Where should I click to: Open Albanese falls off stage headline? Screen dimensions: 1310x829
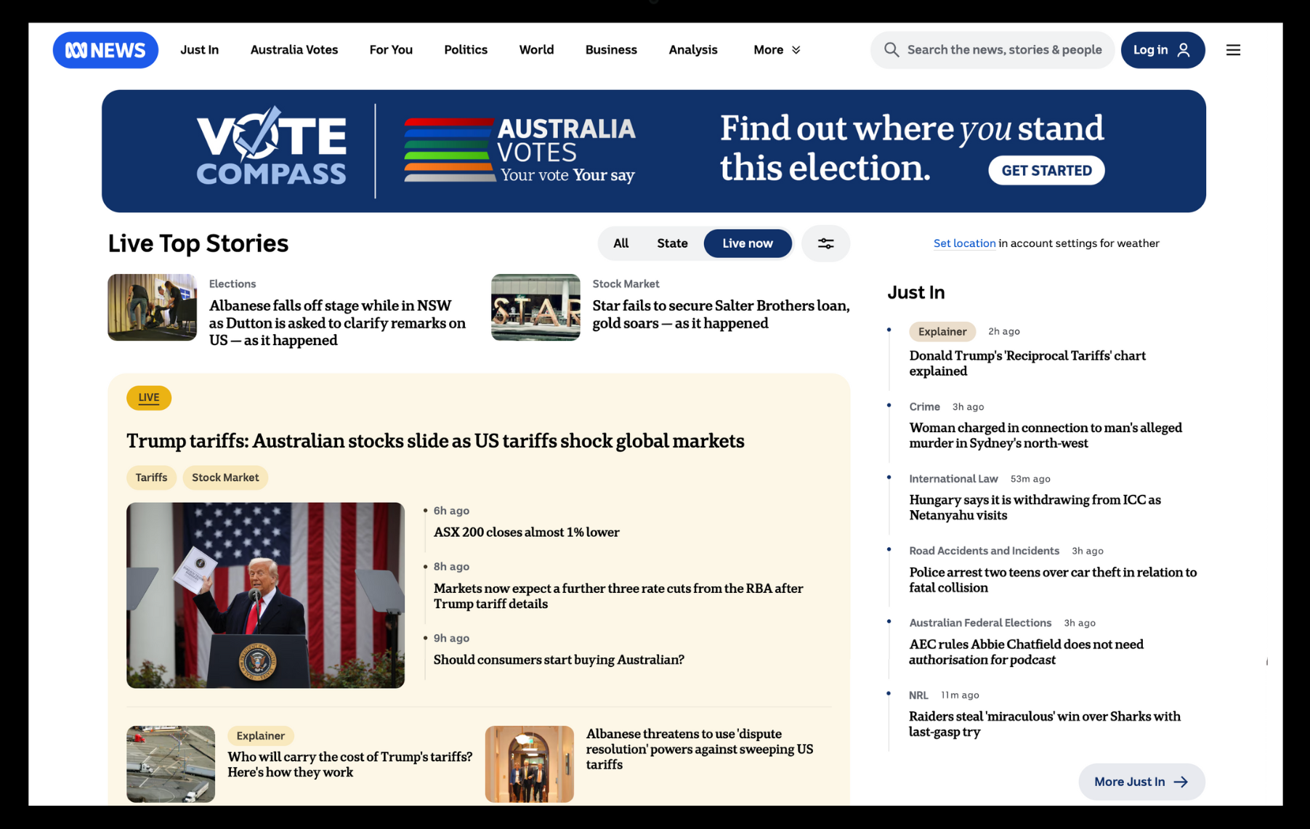[337, 323]
